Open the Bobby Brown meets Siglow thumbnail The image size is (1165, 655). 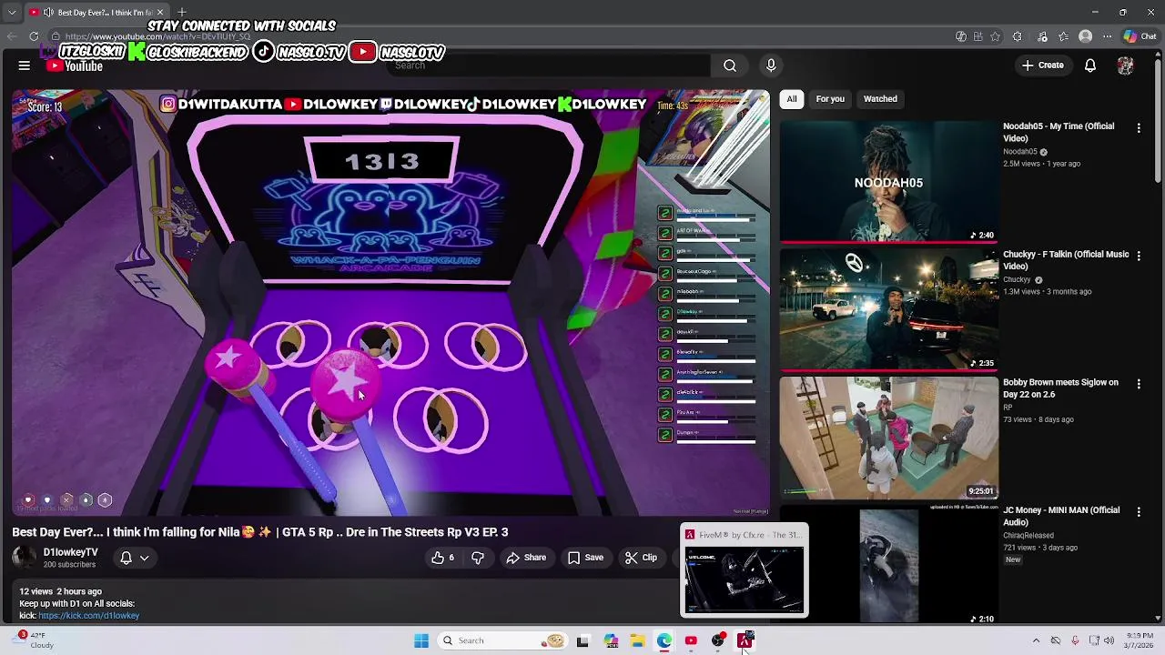point(889,438)
